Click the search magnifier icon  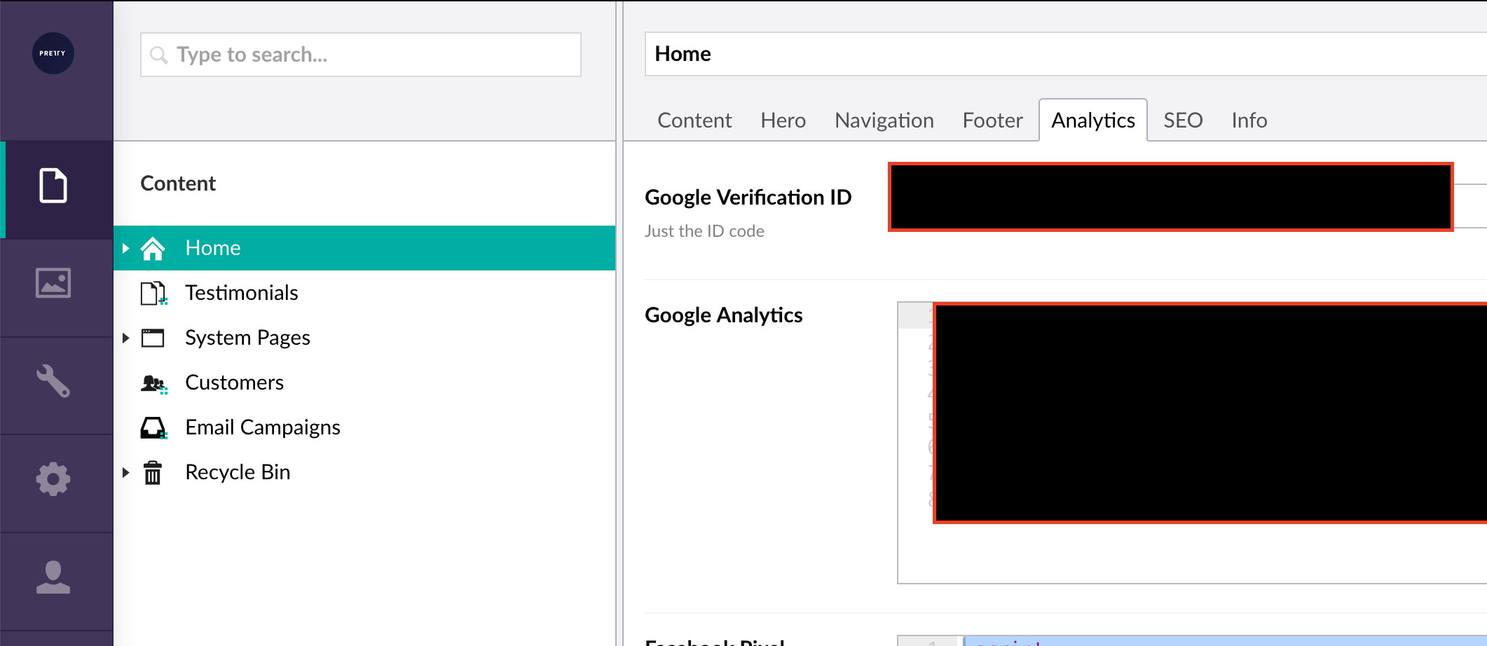click(159, 55)
